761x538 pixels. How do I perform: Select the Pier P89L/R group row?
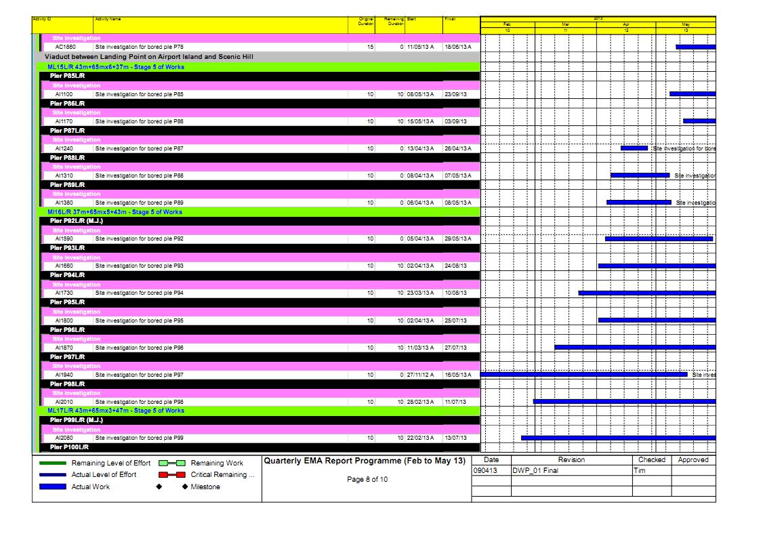[x=260, y=185]
